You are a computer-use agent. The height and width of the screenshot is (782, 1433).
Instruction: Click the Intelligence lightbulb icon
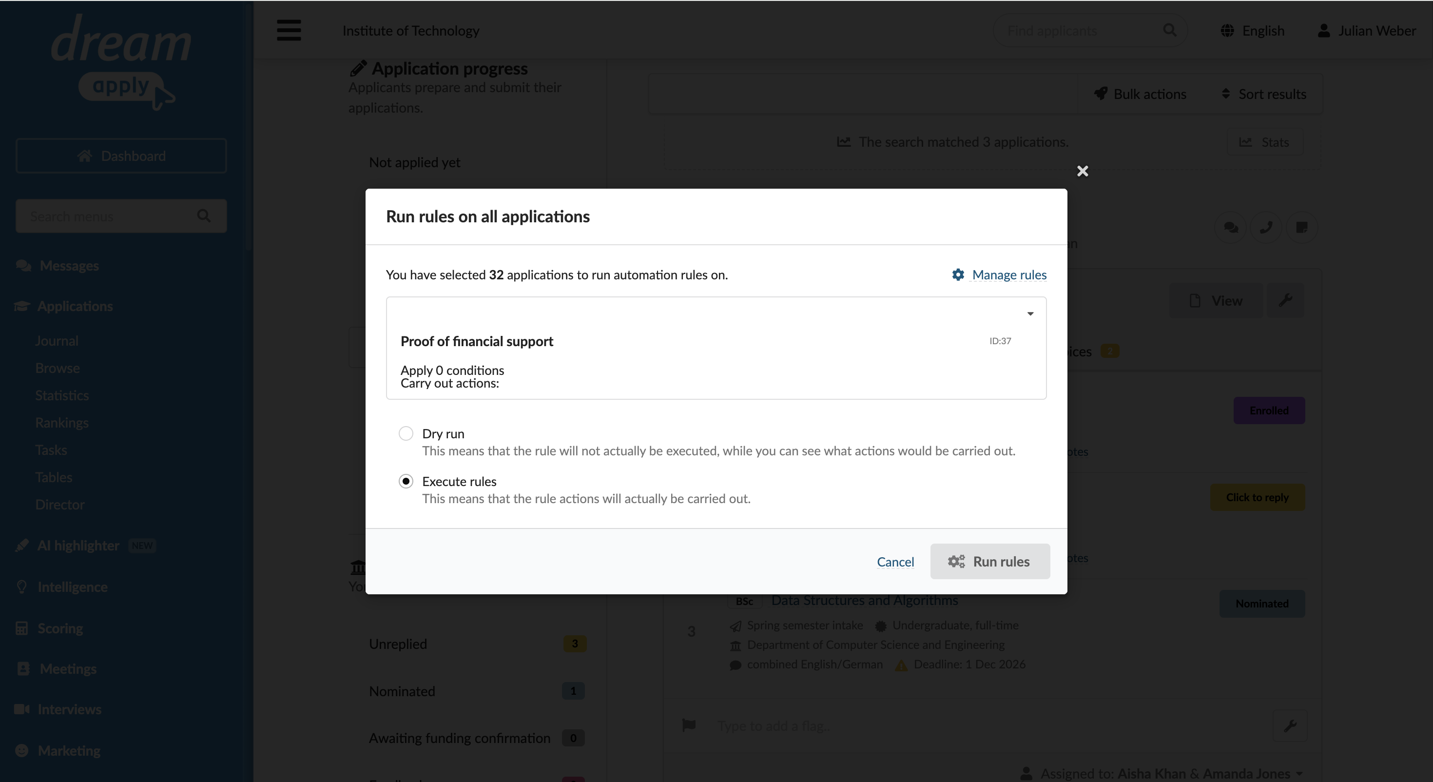click(22, 586)
